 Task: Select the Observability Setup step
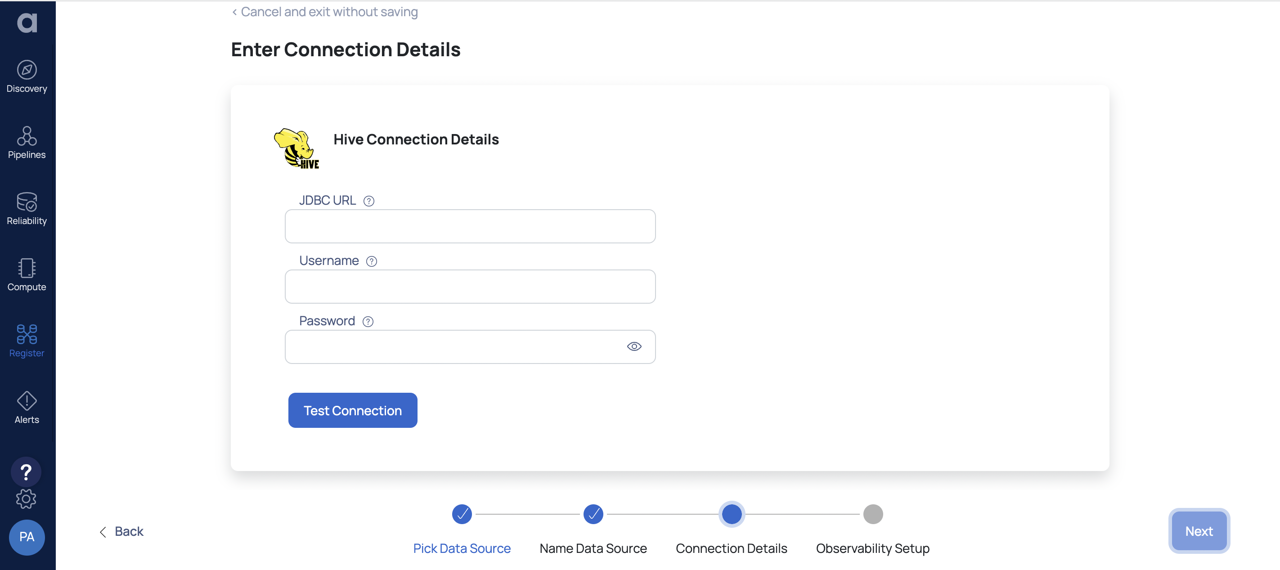coord(872,548)
